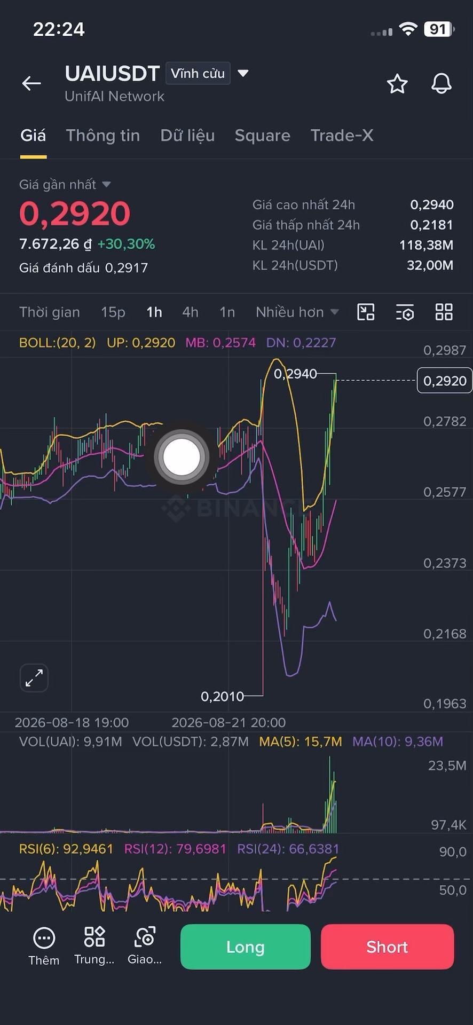This screenshot has width=473, height=1025.
Task: Tap MA(10): 9,36M volume label
Action: point(398,742)
